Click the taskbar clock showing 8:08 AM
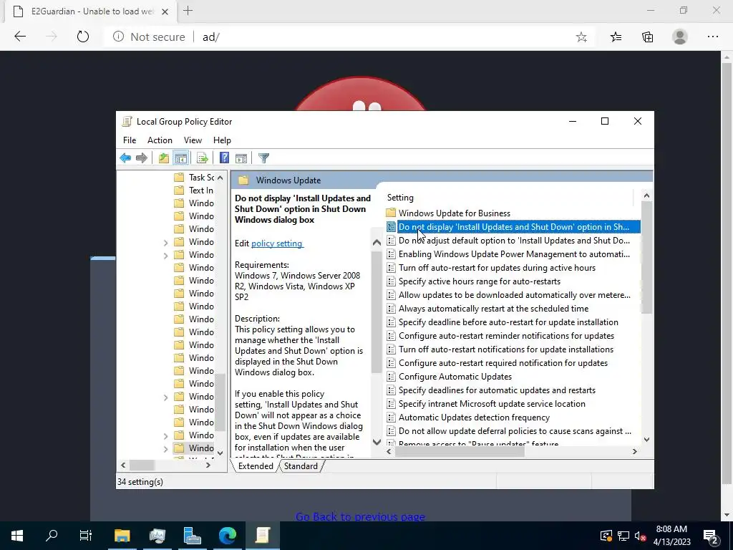Image resolution: width=733 pixels, height=550 pixels. tap(671, 536)
